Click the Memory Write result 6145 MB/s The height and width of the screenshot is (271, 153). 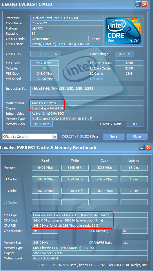[x=75, y=168]
